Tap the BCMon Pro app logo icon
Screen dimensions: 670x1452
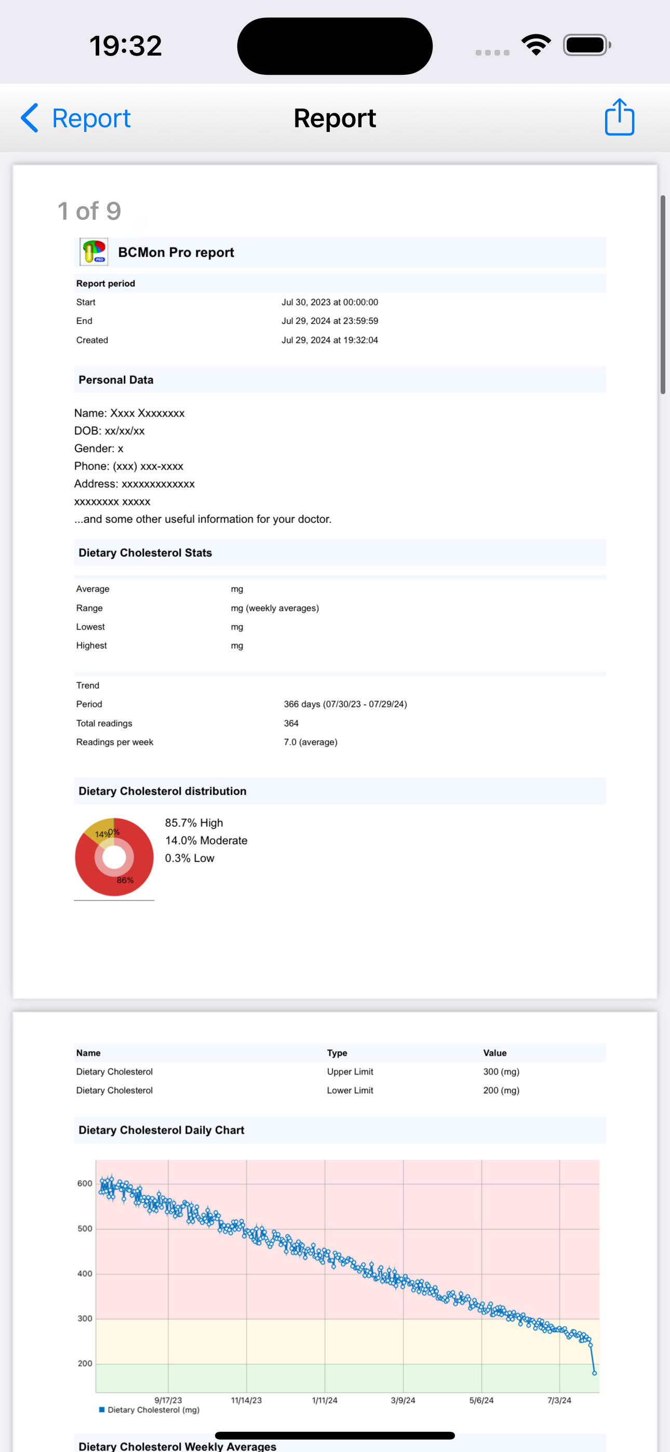coord(93,252)
